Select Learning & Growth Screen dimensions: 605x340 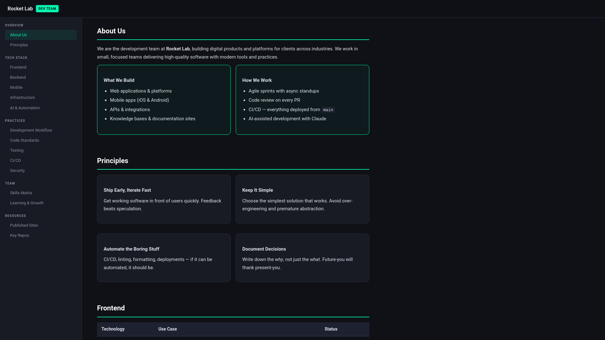pos(41,203)
